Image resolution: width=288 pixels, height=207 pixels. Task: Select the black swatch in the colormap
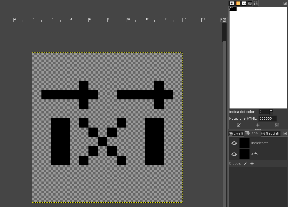[x=232, y=9]
